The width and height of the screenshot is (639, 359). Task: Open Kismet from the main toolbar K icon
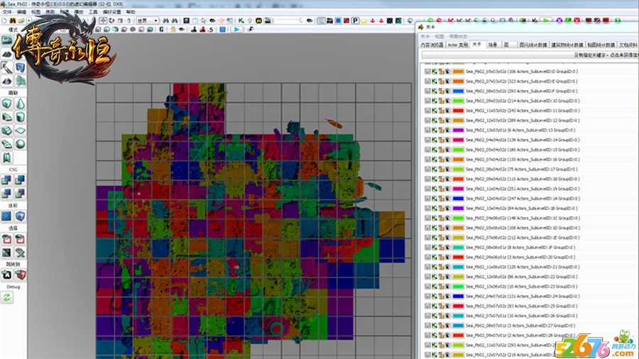coord(241,21)
